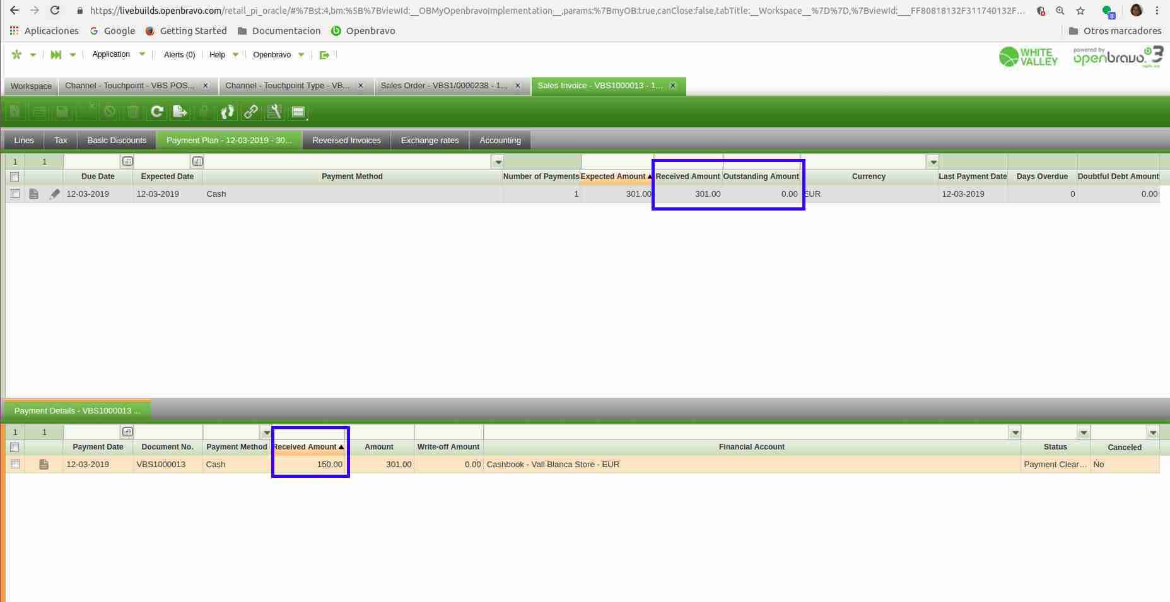Viewport: 1170px width, 602px height.
Task: Open the Tax subtab
Action: coord(61,141)
